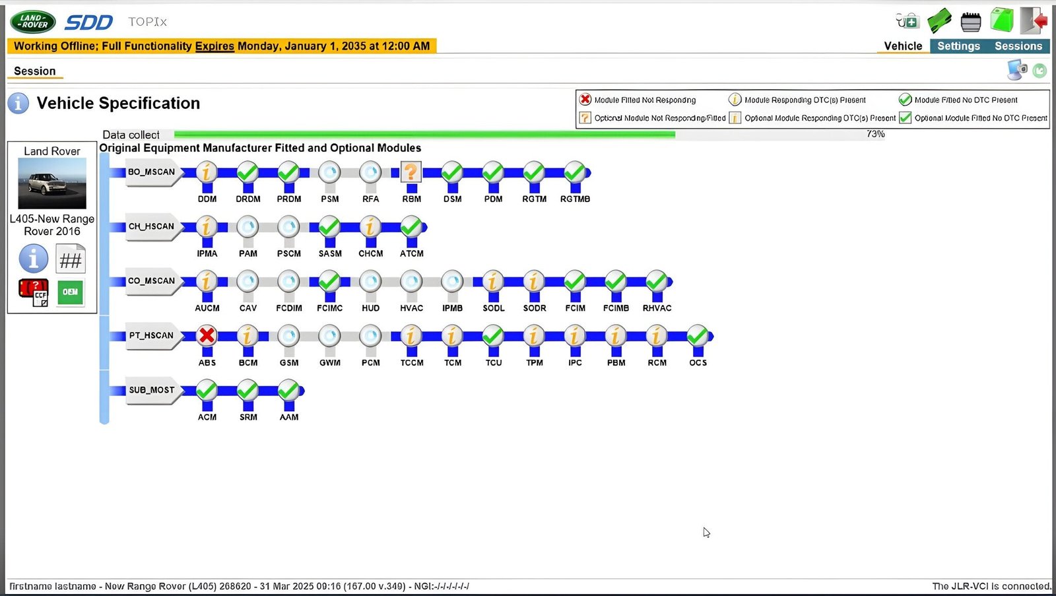Select the RFA module icon
This screenshot has height=596, width=1056.
point(370,173)
